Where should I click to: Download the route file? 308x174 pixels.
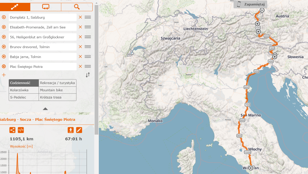71,130
